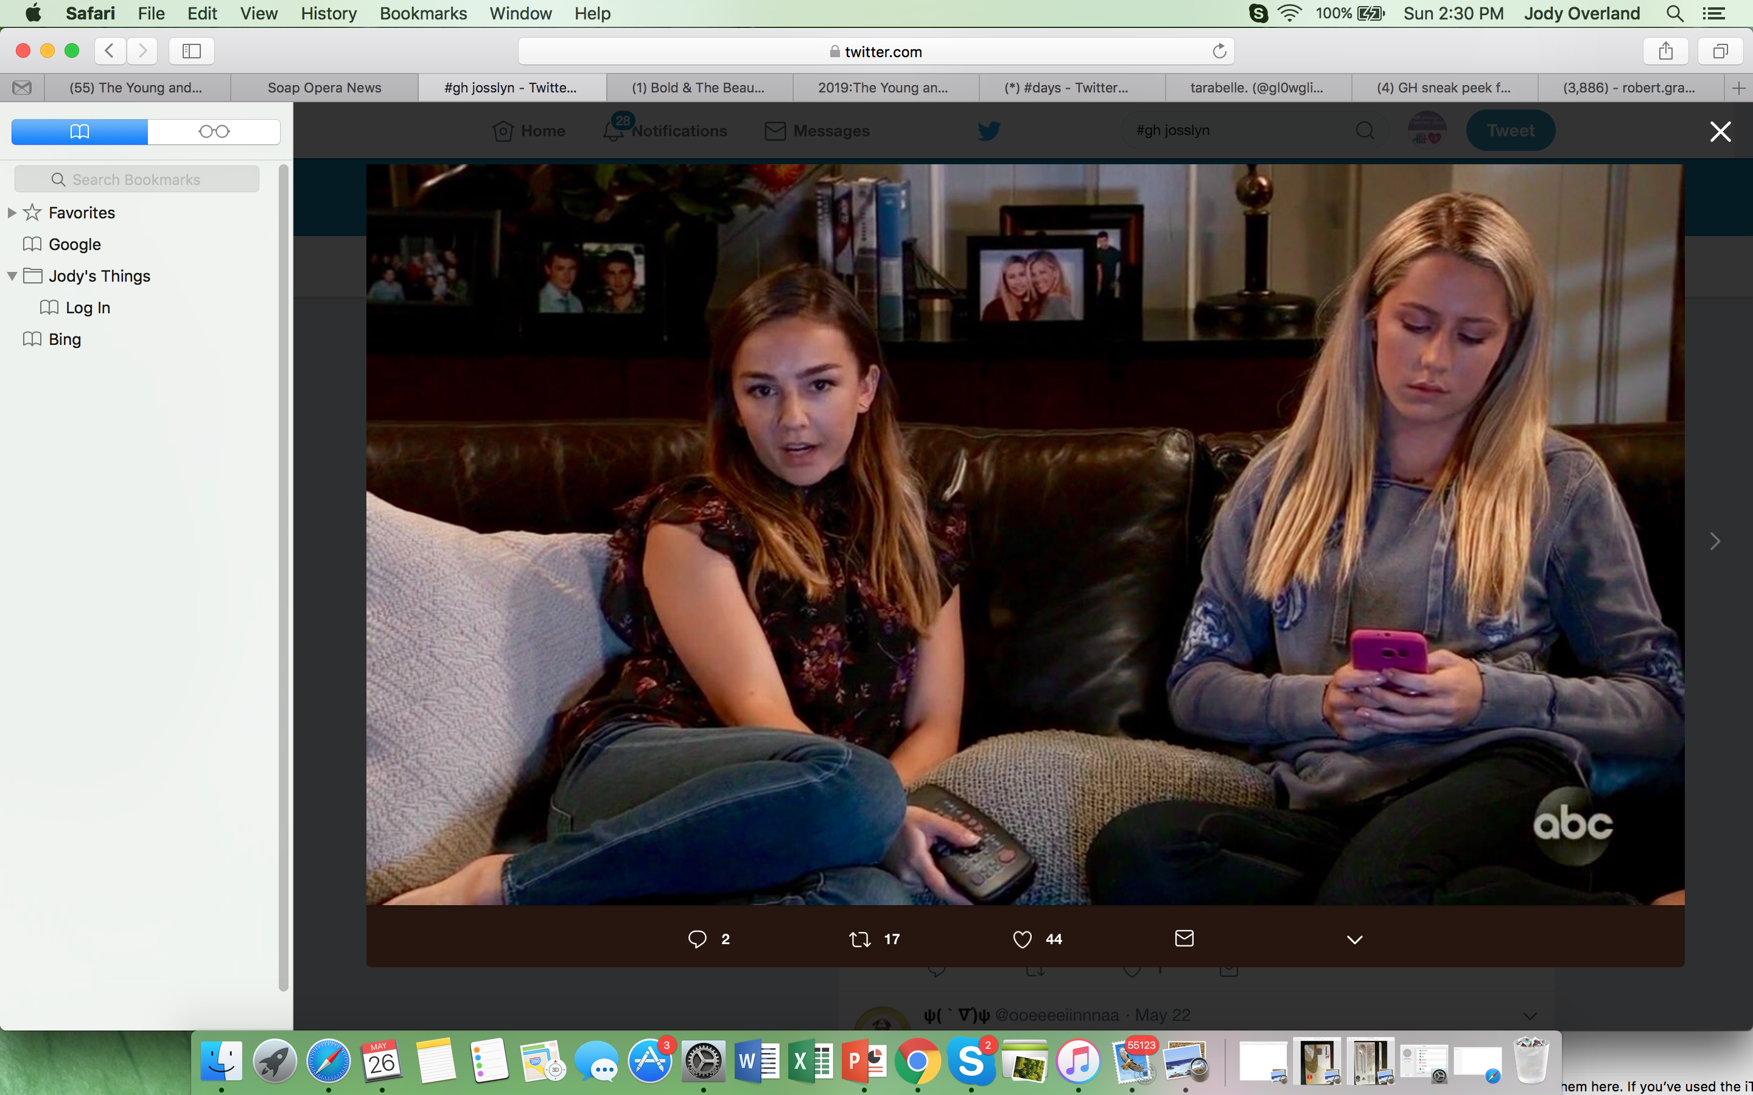1753x1095 pixels.
Task: Open Microsoft Word from the Dock
Action: [757, 1062]
